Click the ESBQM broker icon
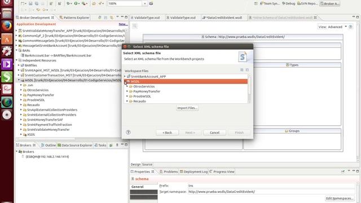 tap(23, 157)
